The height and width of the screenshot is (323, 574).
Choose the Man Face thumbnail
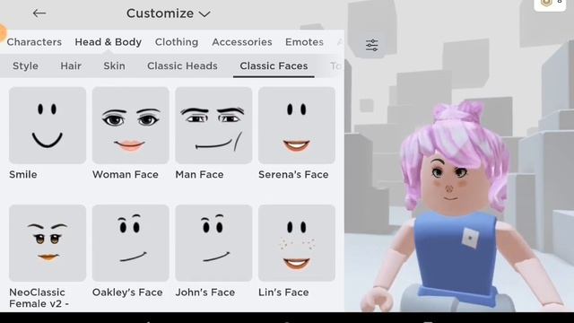pos(213,126)
